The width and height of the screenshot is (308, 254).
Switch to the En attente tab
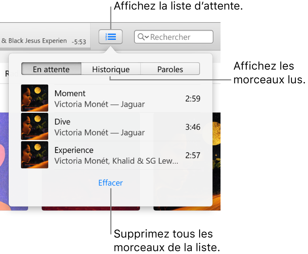(x=51, y=69)
